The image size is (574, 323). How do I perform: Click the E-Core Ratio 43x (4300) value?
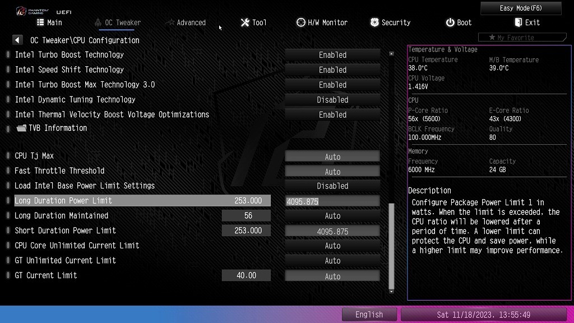tap(505, 119)
